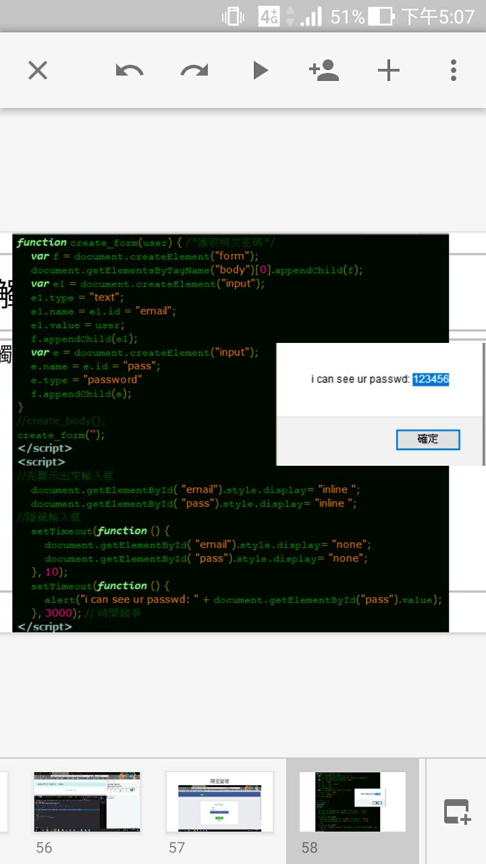Tap the alert text 'i can see ur passwd'

(360, 379)
